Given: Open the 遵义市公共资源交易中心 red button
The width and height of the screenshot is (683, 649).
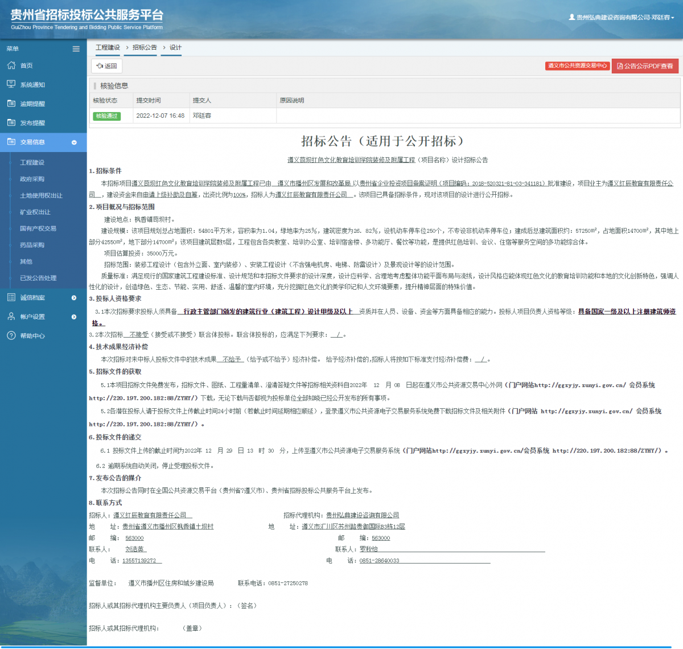Looking at the screenshot, I should (x=577, y=65).
